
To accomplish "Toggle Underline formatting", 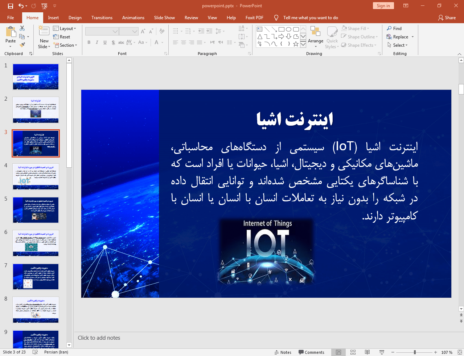I will [105, 42].
